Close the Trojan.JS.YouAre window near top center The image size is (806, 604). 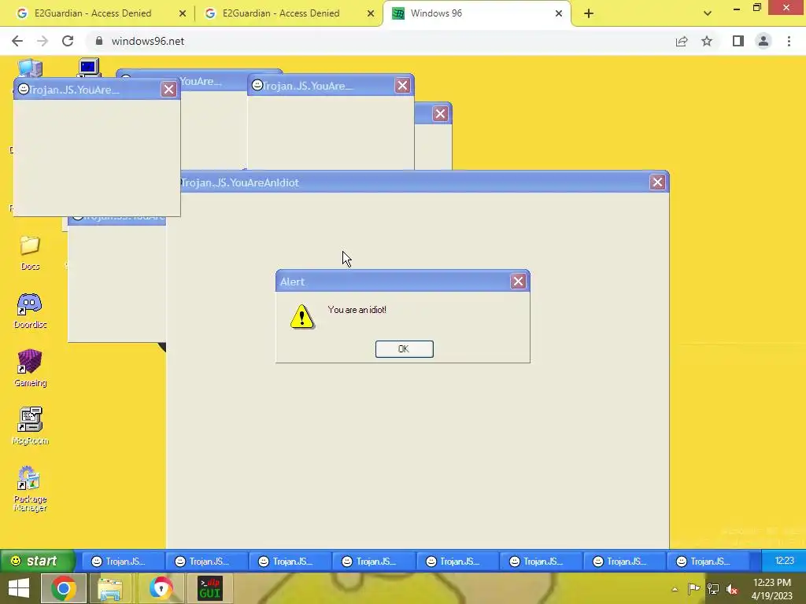[402, 85]
